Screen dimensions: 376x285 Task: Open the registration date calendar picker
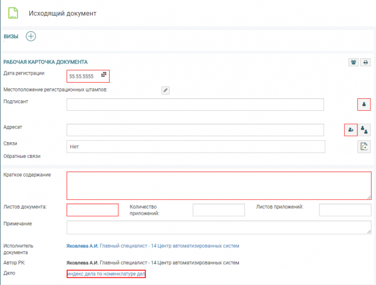[104, 75]
